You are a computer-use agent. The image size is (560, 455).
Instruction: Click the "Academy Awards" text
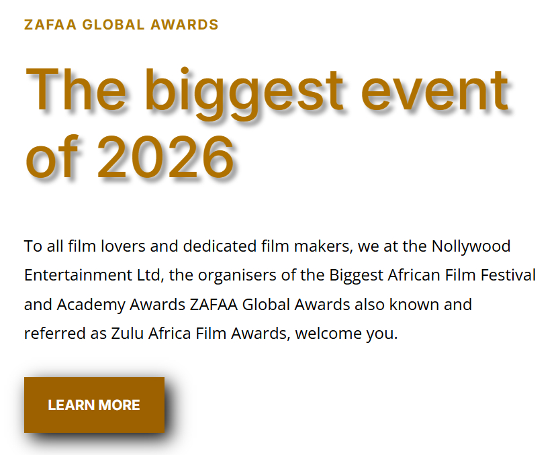pyautogui.click(x=122, y=305)
